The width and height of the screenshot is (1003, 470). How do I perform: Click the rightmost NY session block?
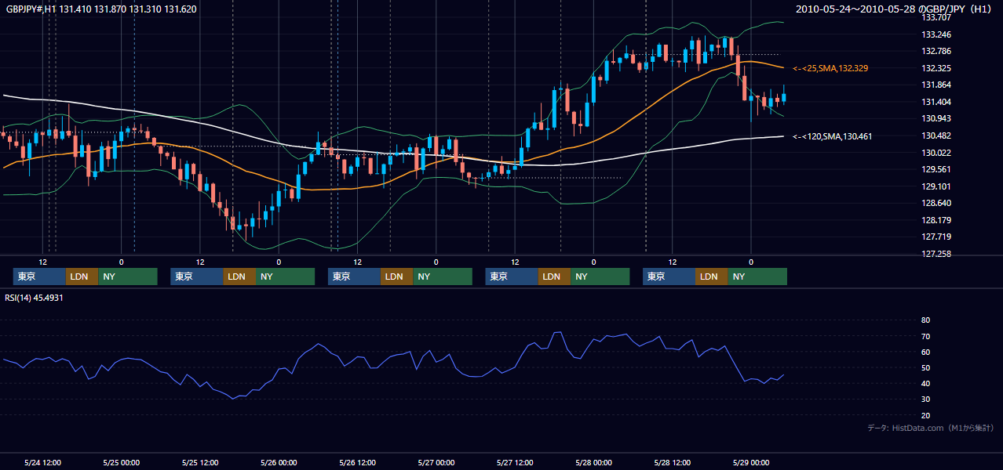[x=757, y=277]
